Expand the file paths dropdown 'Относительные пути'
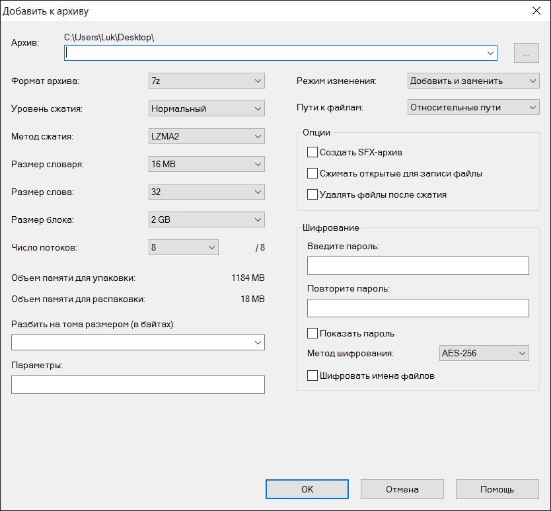Viewport: 551px width, 511px height. click(x=473, y=107)
